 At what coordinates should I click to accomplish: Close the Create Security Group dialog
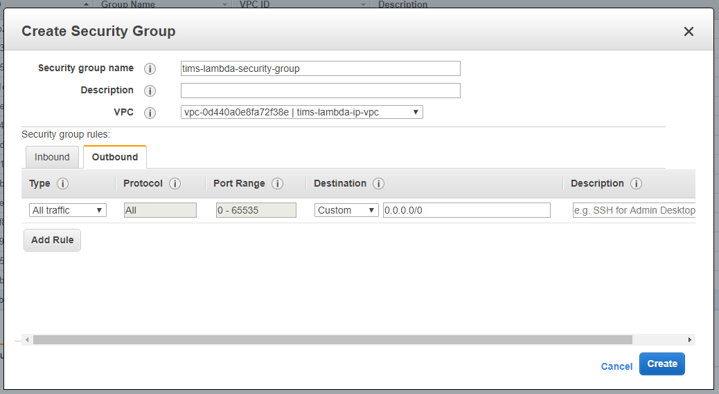tap(689, 32)
